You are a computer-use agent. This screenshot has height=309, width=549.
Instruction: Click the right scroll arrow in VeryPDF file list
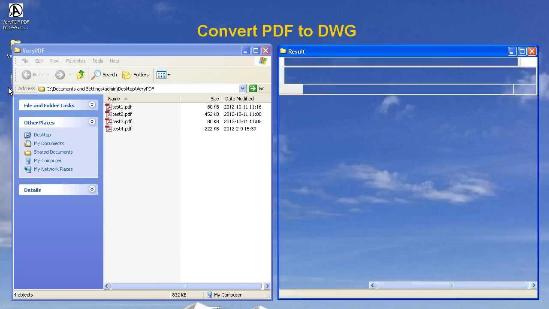tap(267, 286)
